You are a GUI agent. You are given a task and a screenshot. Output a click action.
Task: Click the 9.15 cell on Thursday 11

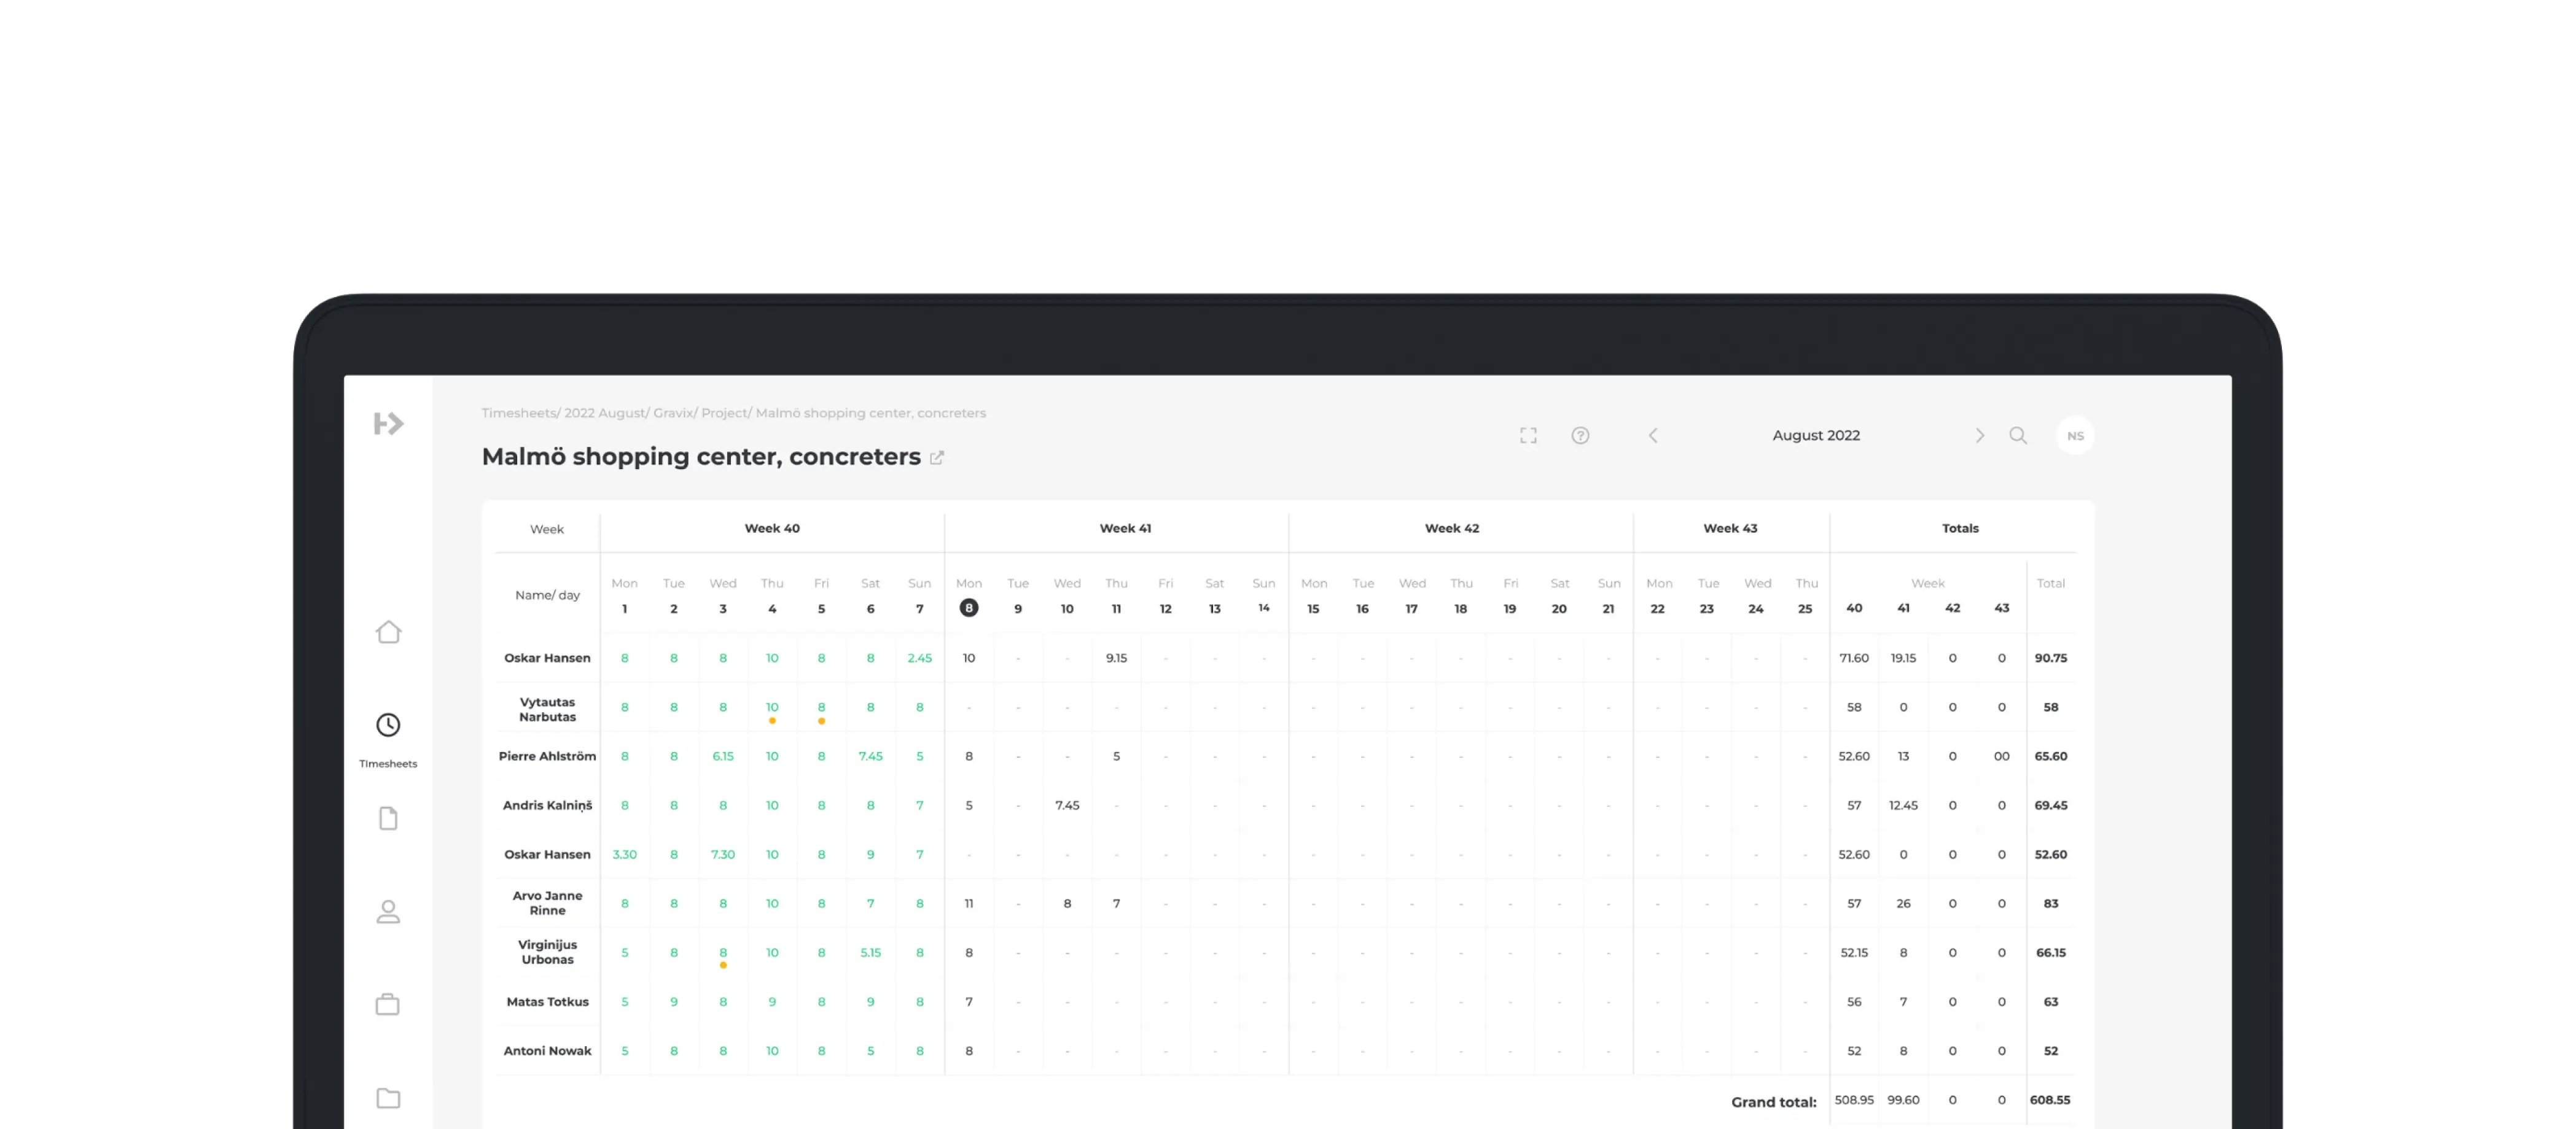1116,658
